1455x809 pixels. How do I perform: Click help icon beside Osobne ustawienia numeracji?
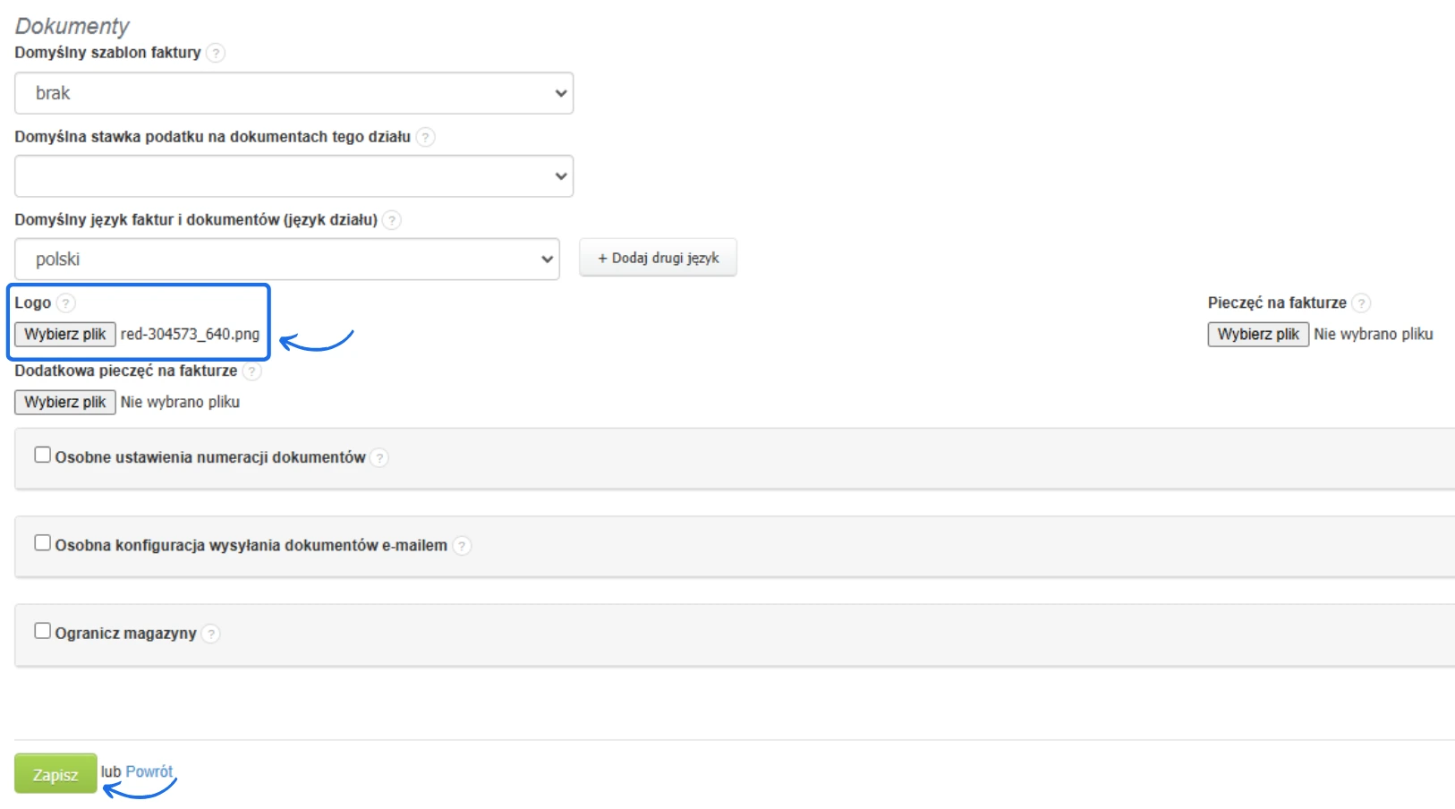(x=379, y=458)
